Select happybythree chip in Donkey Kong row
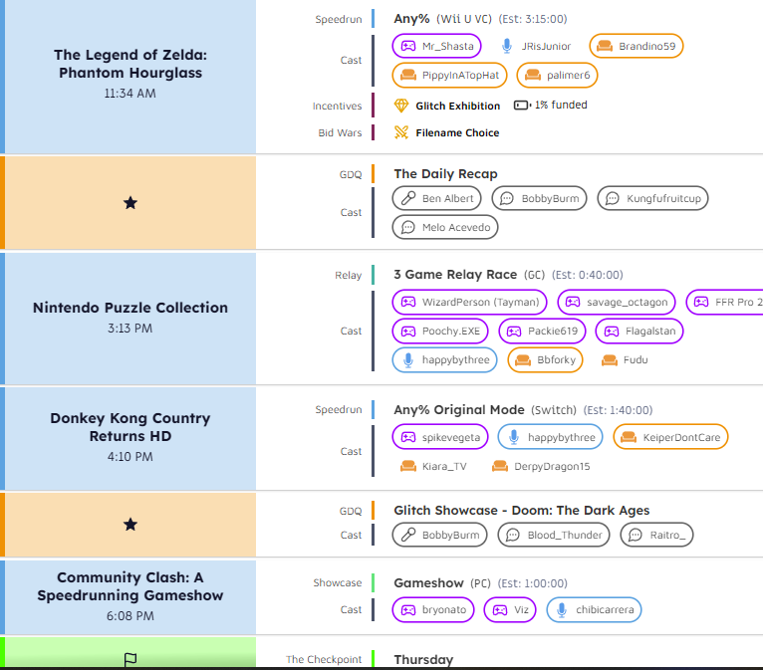Image resolution: width=763 pixels, height=670 pixels. [x=550, y=437]
